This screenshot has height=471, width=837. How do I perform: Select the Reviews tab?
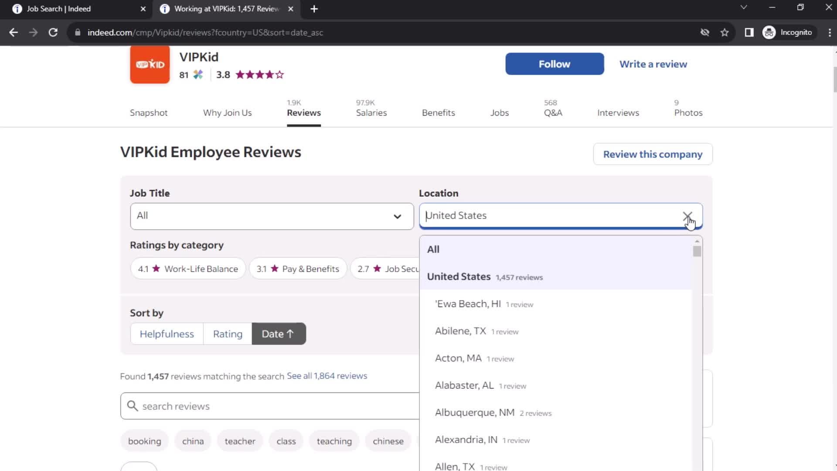point(304,113)
